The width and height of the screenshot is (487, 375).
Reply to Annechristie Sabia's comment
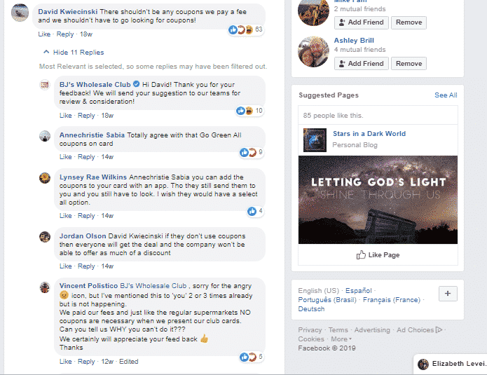click(x=86, y=157)
